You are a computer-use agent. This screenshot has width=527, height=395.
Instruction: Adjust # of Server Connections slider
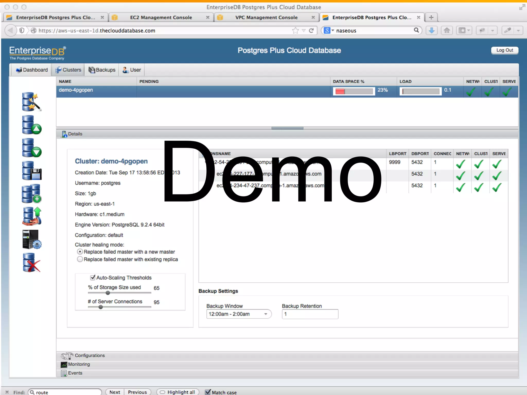point(101,307)
